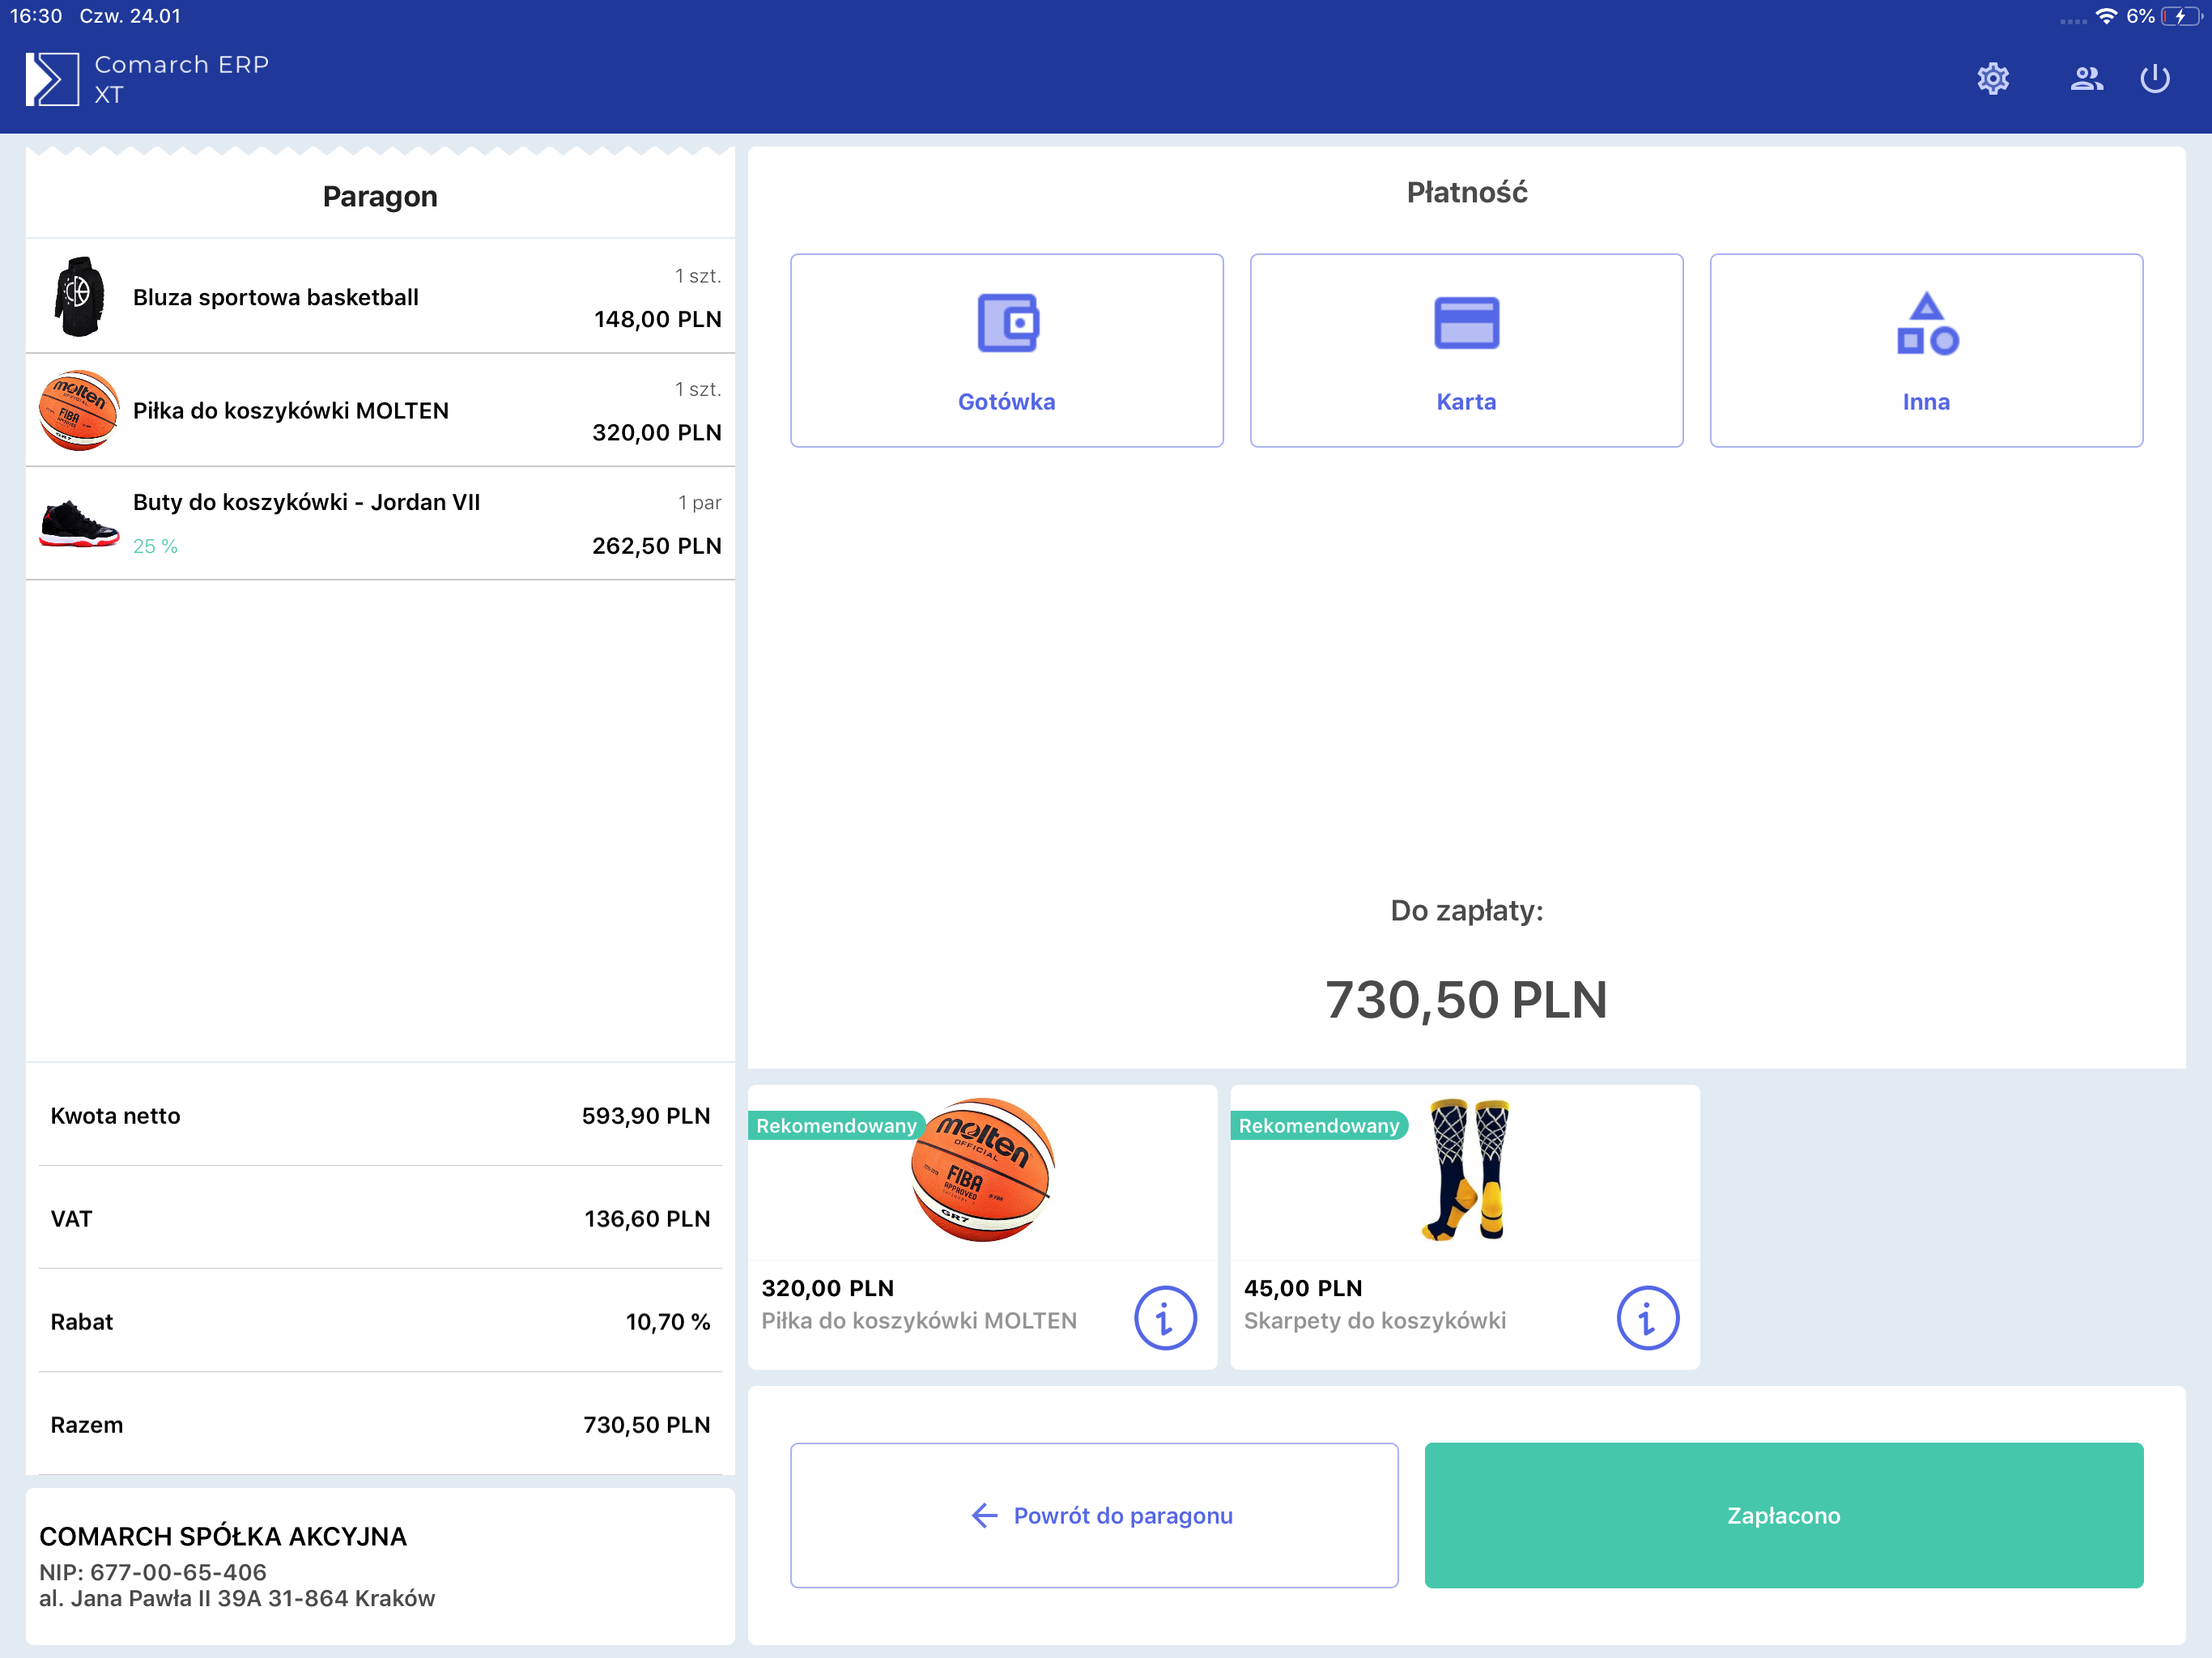The width and height of the screenshot is (2212, 1658).
Task: Select Gotówka cash payment method
Action: point(1006,350)
